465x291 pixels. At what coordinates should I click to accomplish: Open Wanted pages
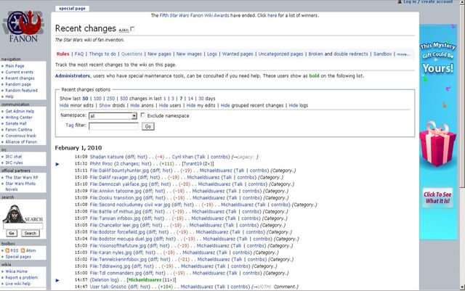click(x=238, y=54)
